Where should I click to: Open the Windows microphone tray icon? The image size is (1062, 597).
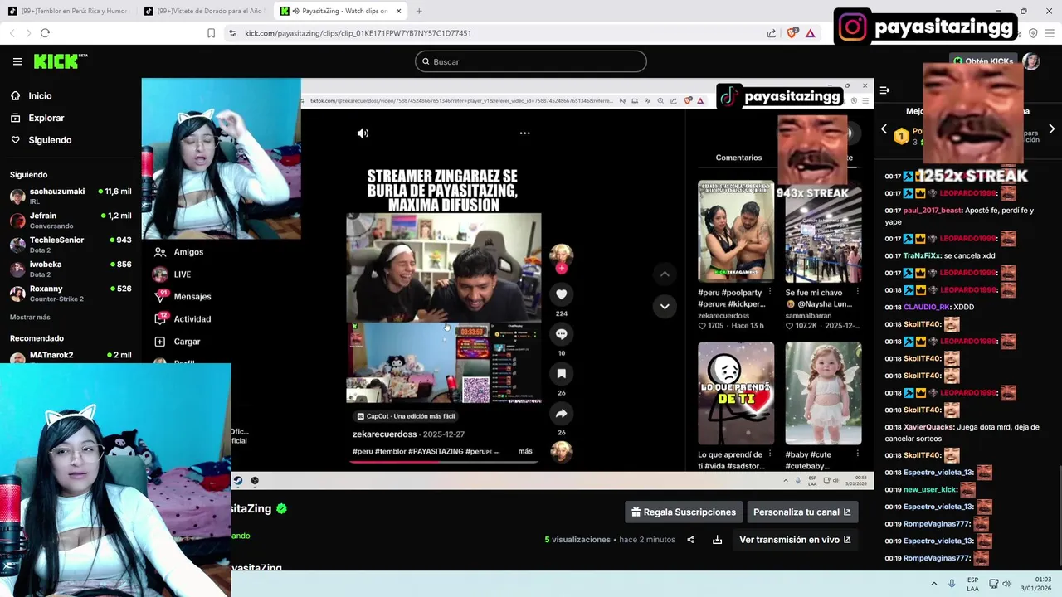[x=952, y=584]
